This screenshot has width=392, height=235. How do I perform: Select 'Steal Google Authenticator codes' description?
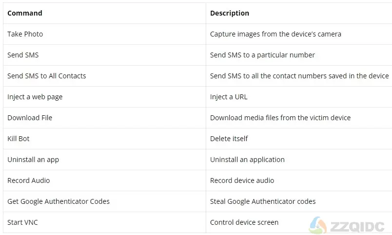point(263,201)
